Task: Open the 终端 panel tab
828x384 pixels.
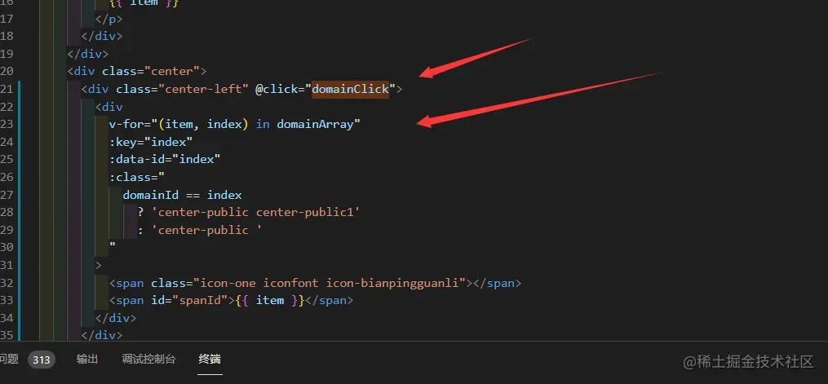Action: click(210, 360)
